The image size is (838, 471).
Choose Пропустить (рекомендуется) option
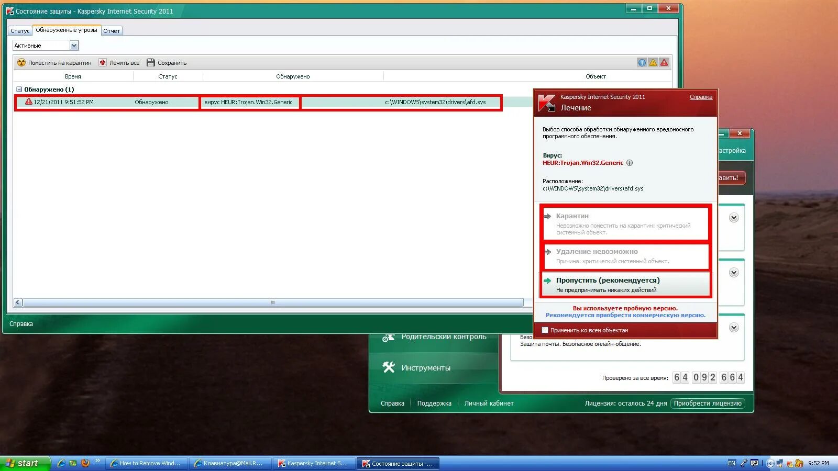(625, 285)
